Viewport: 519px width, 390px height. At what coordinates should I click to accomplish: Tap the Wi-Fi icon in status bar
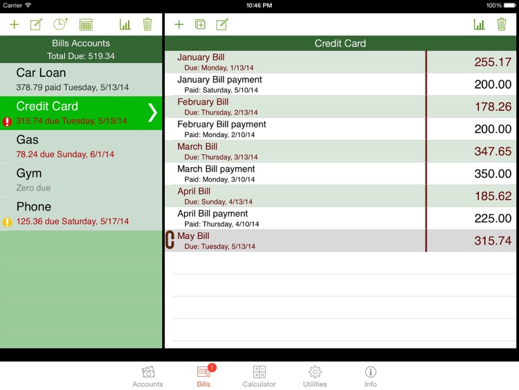tap(28, 6)
